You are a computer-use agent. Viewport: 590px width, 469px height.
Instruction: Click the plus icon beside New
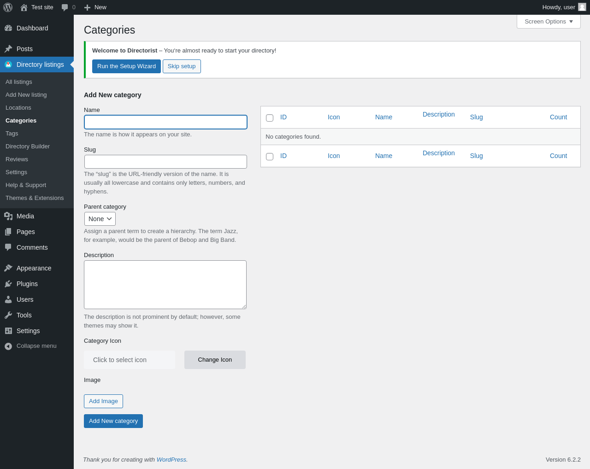(87, 7)
